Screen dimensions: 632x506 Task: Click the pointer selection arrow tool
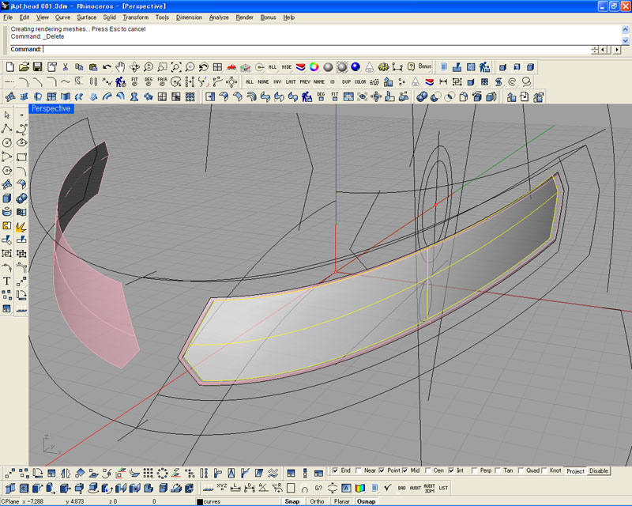(x=7, y=115)
